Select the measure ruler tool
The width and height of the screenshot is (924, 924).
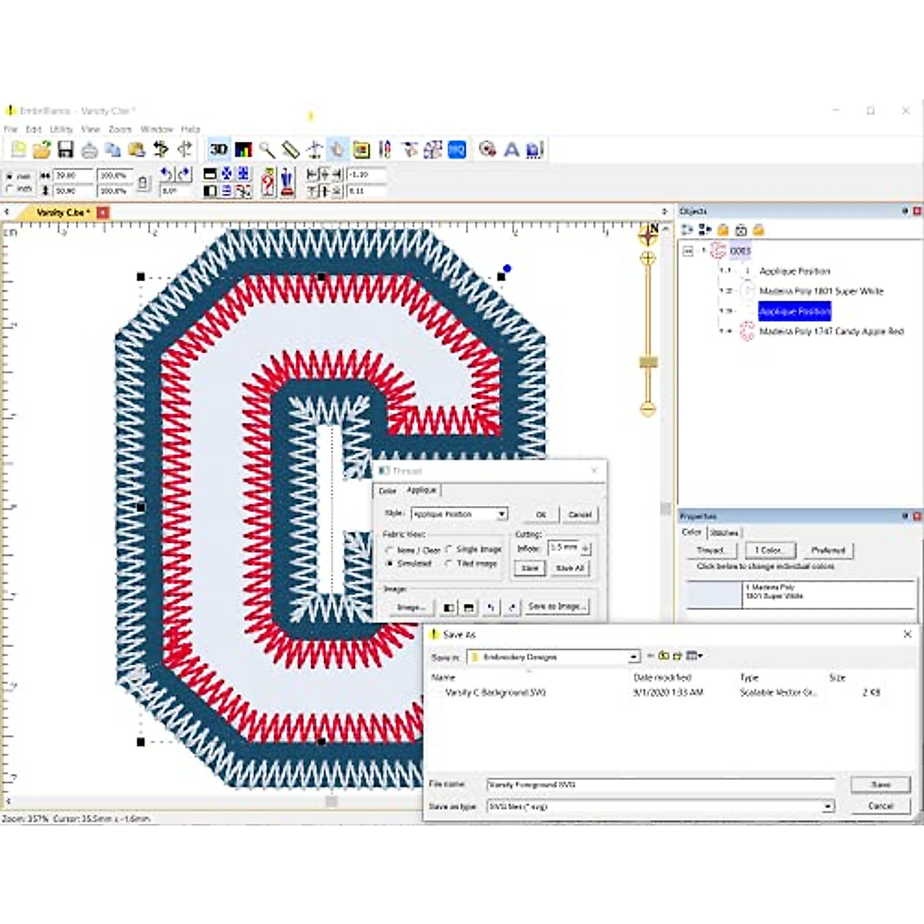290,149
